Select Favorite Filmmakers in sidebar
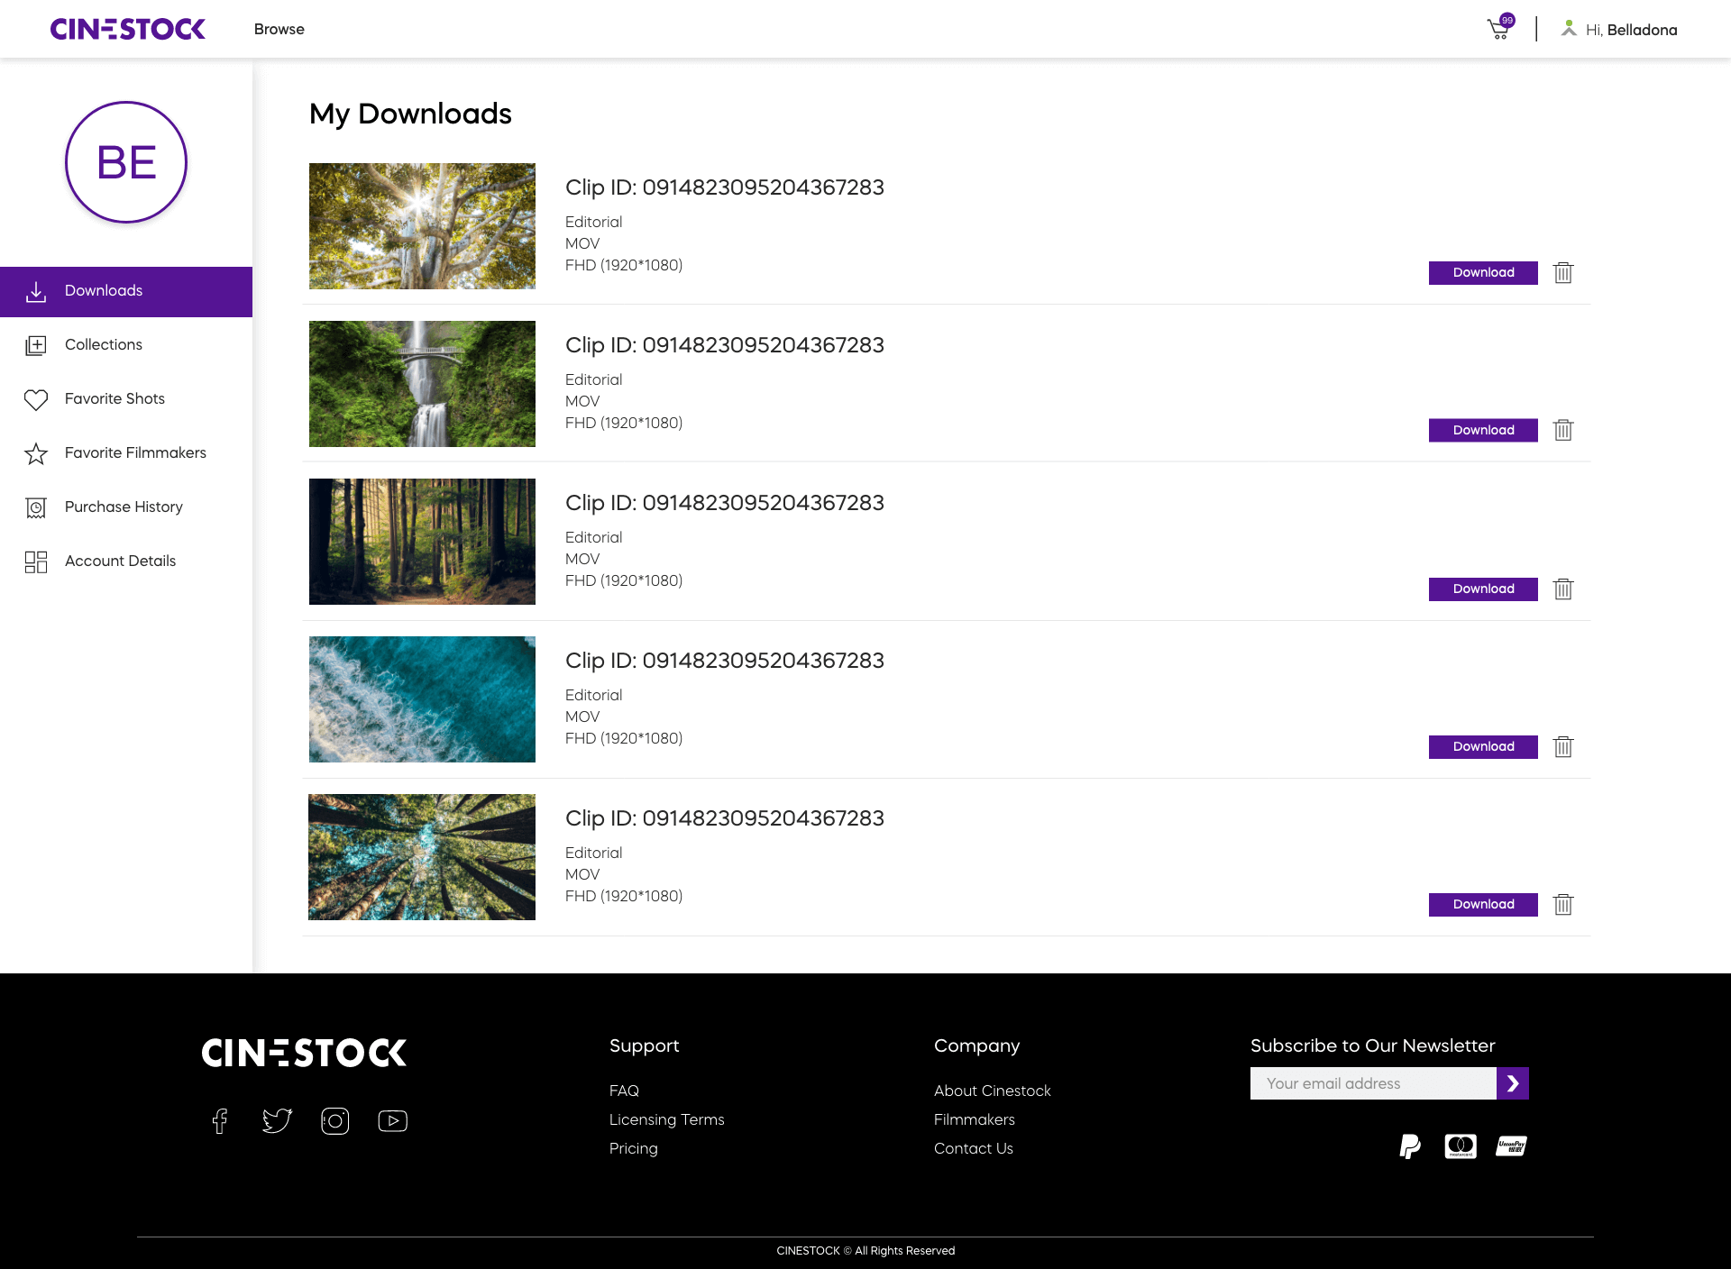The height and width of the screenshot is (1269, 1731). click(135, 453)
